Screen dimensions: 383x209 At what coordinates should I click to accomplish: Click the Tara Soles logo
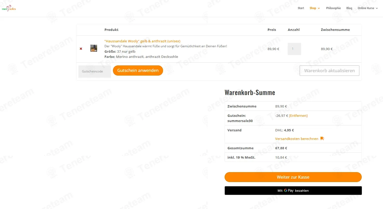tap(9, 8)
